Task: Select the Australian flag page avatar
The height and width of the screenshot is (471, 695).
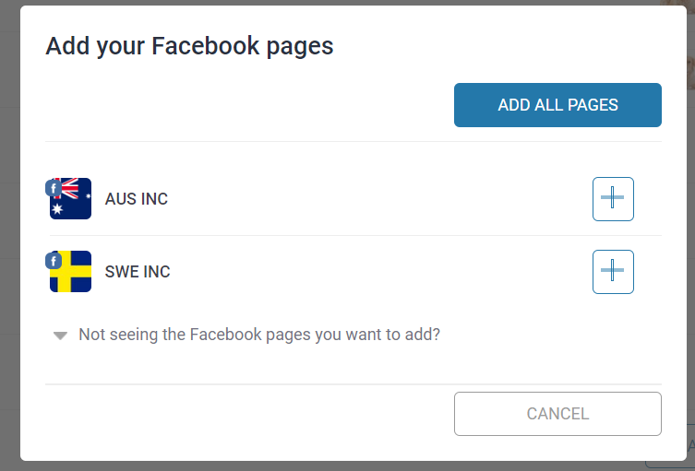Action: click(70, 199)
